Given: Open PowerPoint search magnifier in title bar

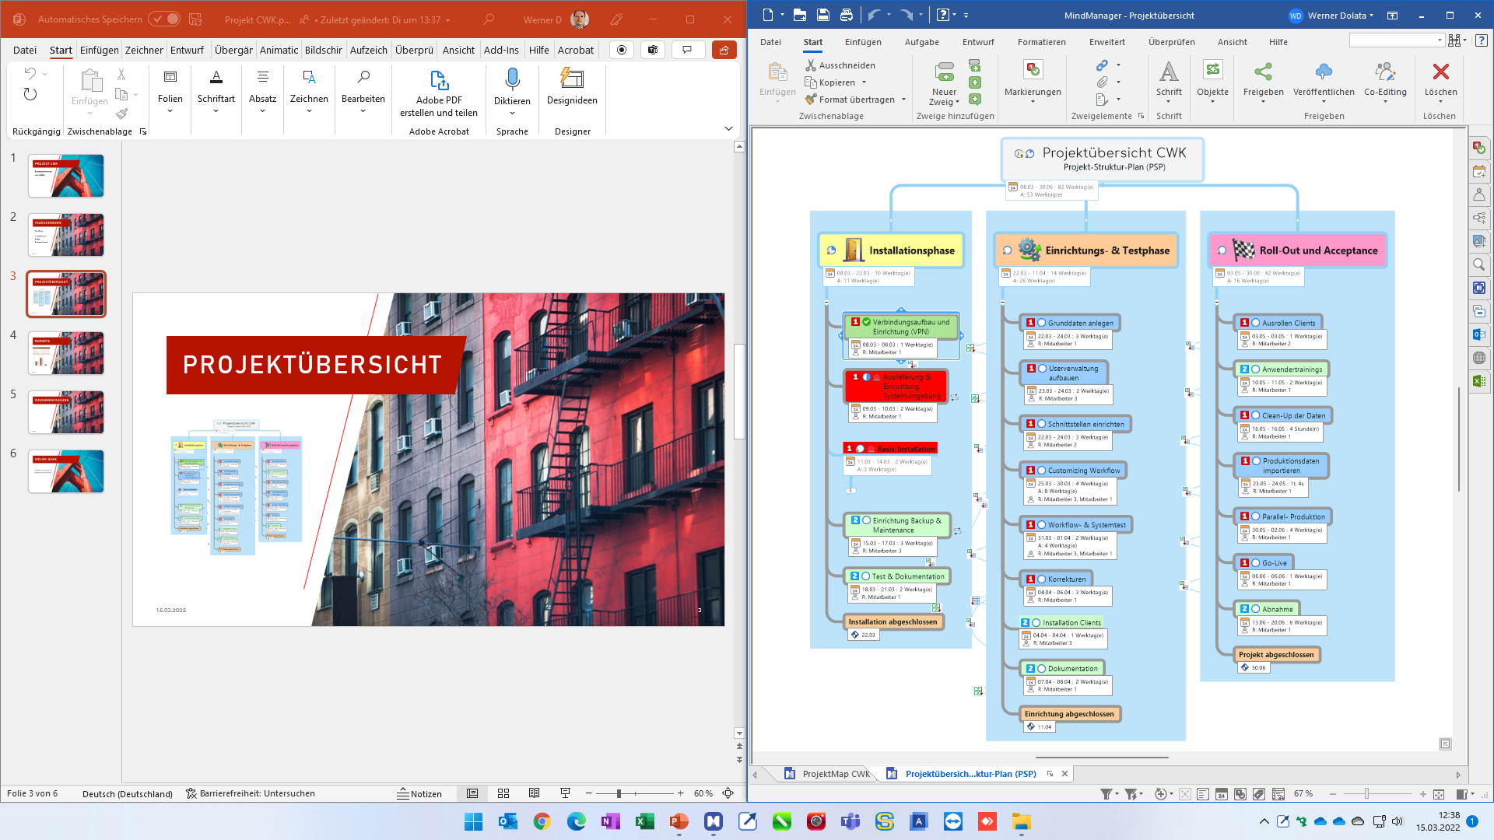Looking at the screenshot, I should pyautogui.click(x=488, y=19).
